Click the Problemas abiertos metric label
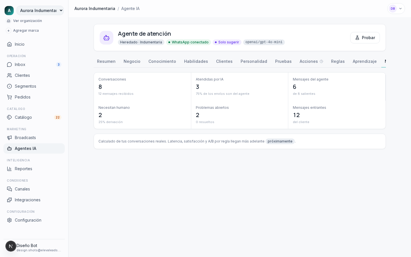 (x=212, y=108)
